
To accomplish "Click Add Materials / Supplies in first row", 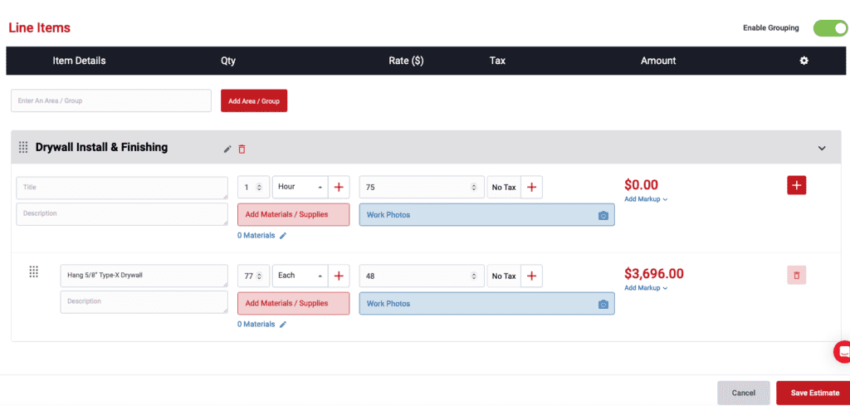I will click(293, 214).
